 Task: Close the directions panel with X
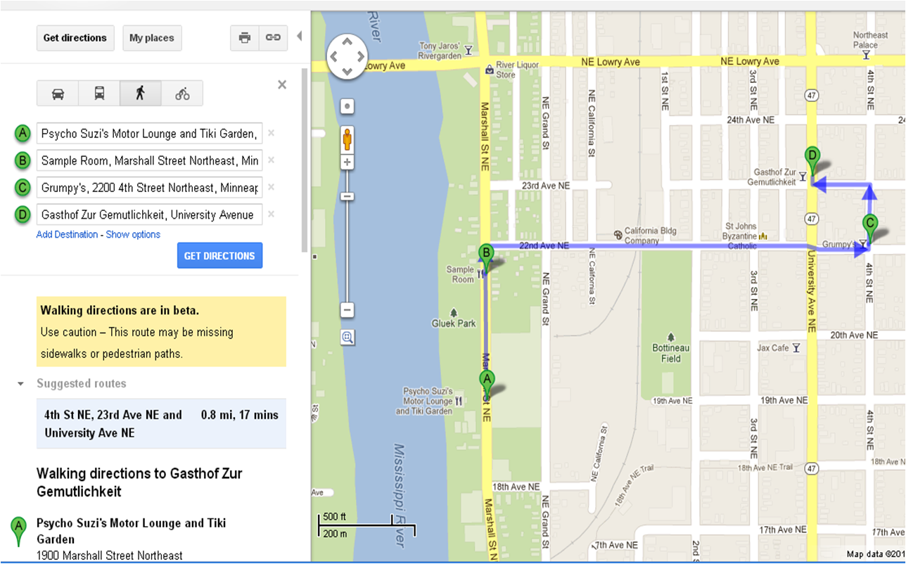click(282, 85)
